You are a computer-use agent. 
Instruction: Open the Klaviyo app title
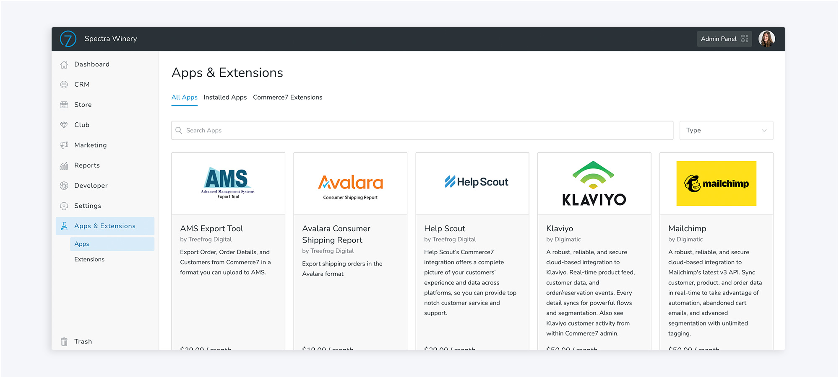(x=560, y=228)
